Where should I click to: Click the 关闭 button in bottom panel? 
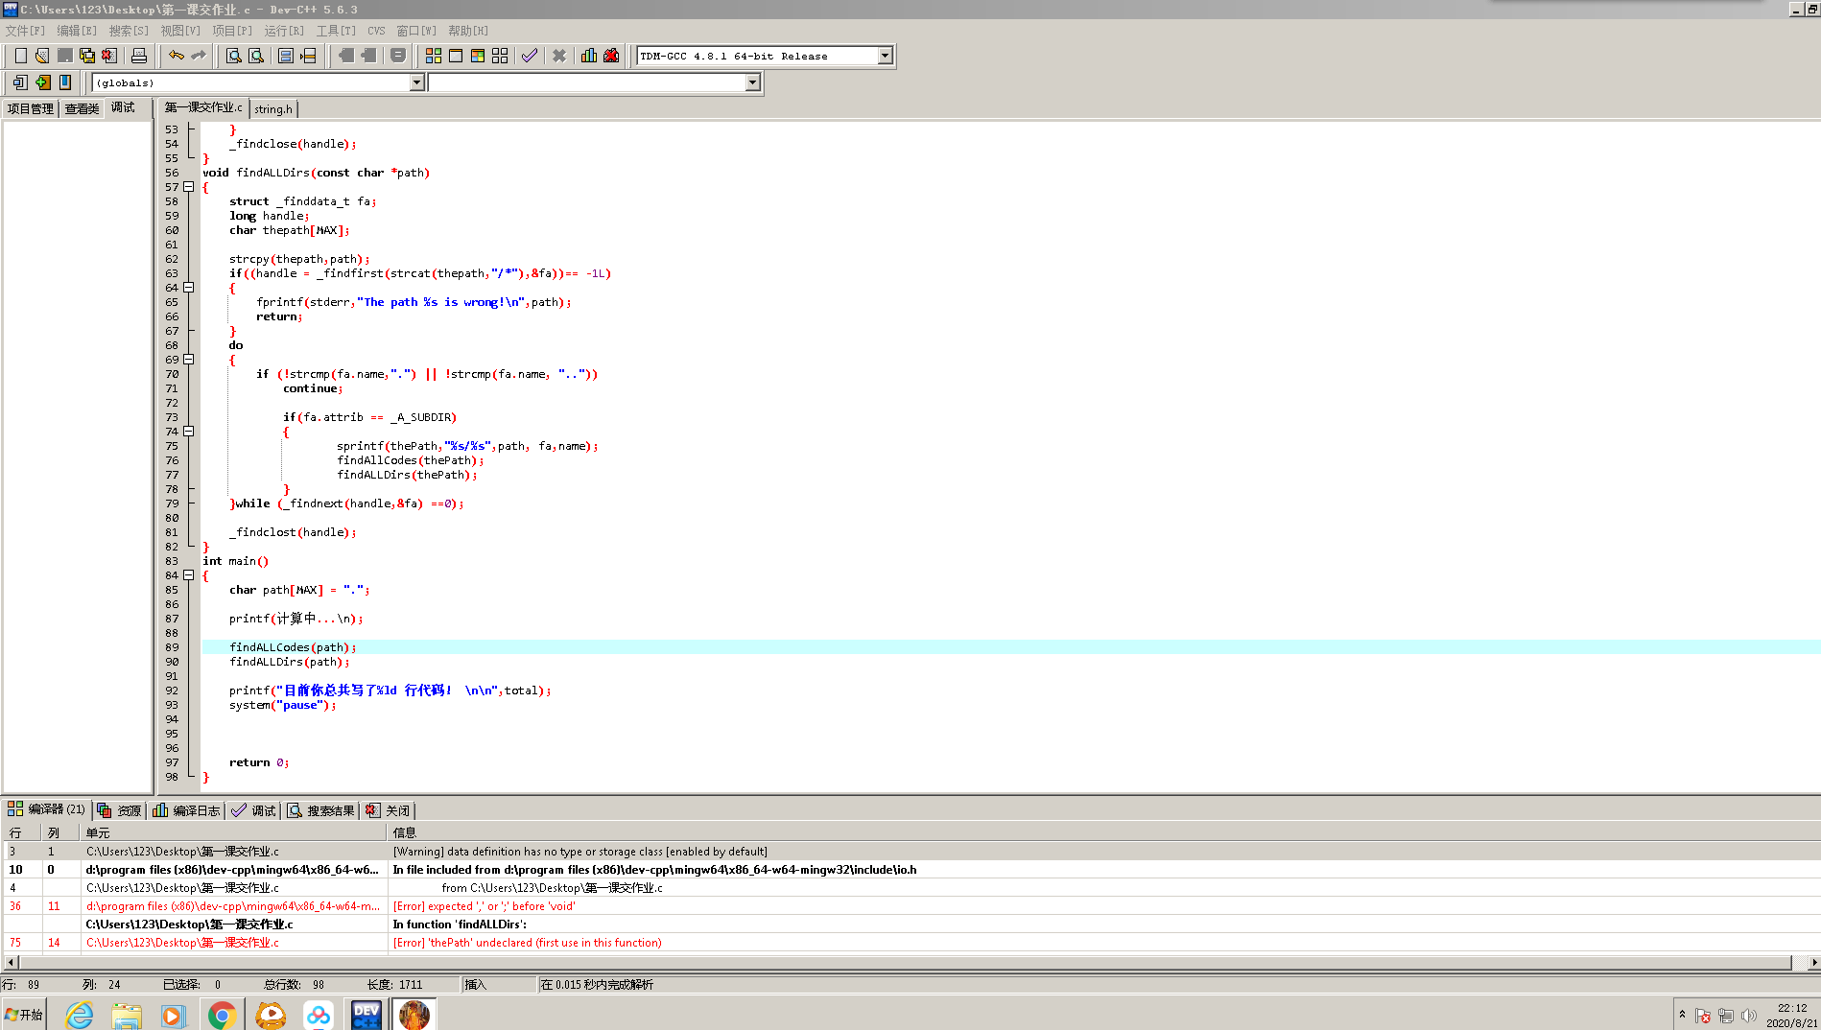(x=389, y=810)
